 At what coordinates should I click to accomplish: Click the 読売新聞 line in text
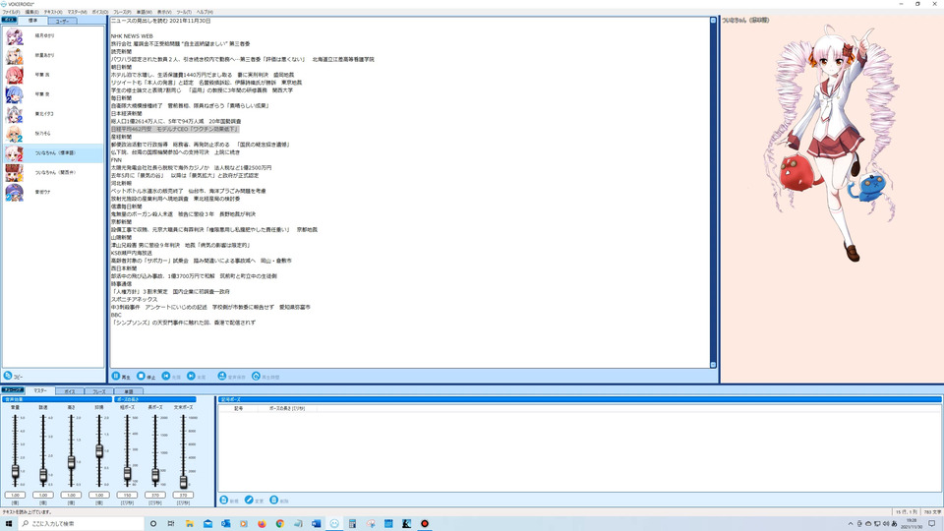tap(121, 52)
